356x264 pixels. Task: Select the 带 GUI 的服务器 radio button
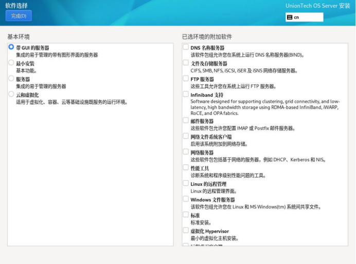[x=11, y=47]
